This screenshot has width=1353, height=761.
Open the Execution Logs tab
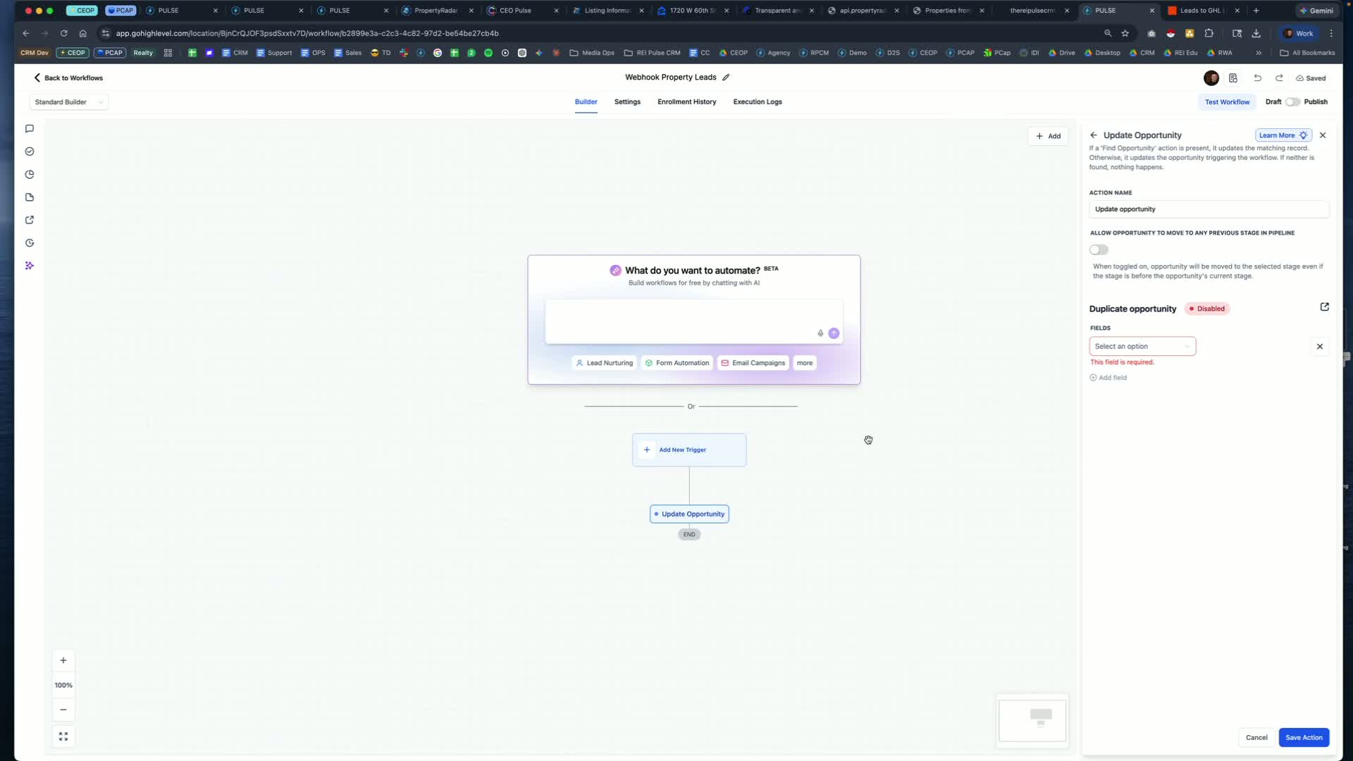pyautogui.click(x=758, y=102)
